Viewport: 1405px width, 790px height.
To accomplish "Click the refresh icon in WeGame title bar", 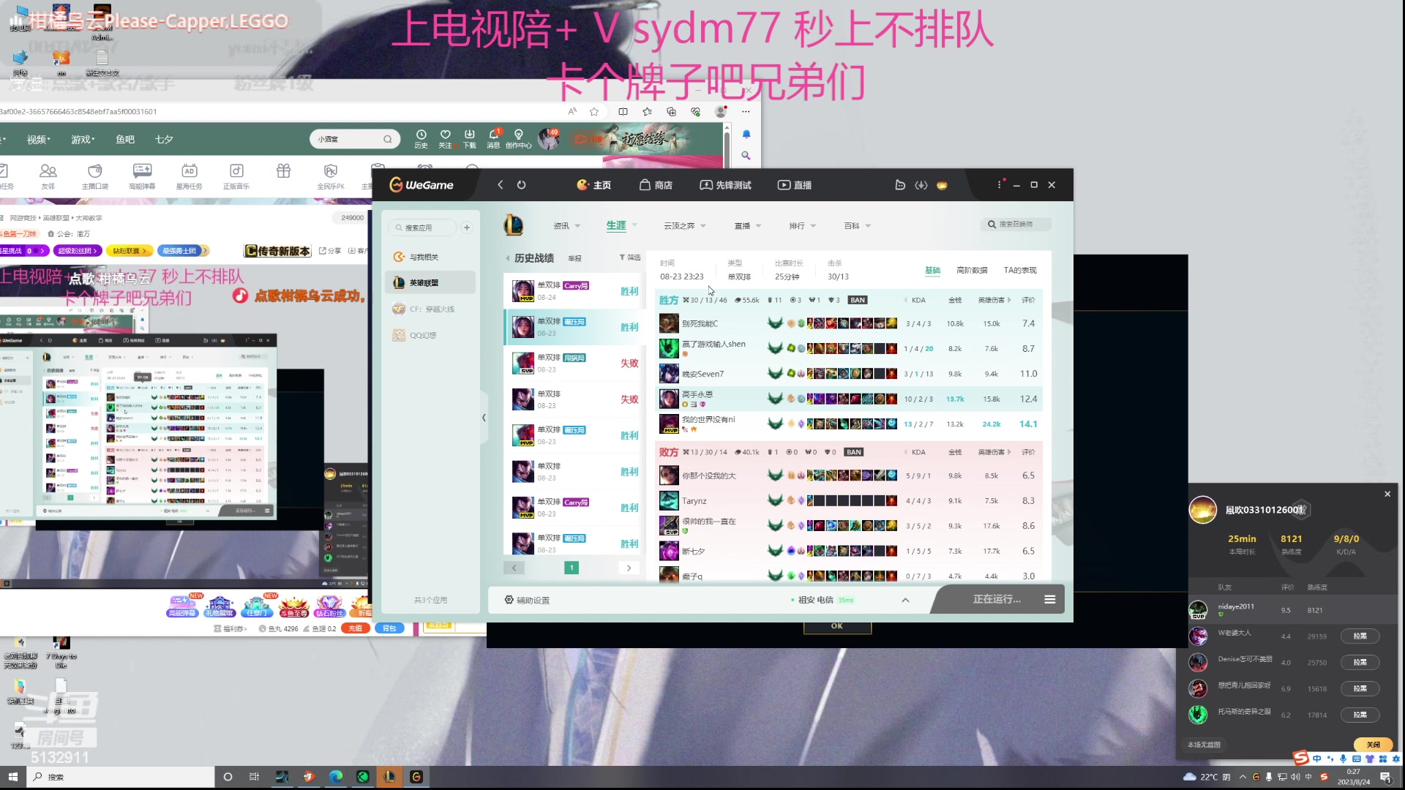I will [521, 185].
